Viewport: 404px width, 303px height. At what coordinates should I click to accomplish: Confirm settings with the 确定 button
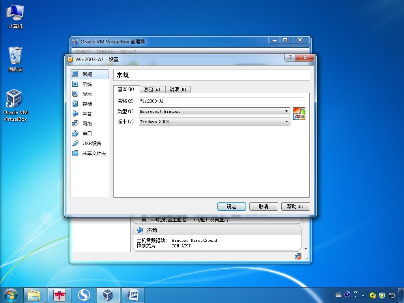232,206
